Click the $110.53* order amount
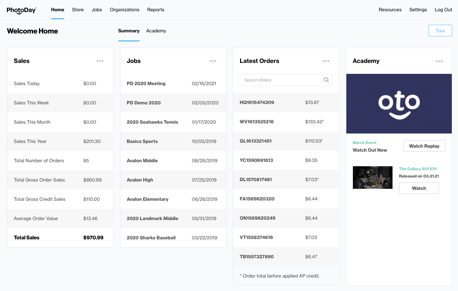 tap(314, 141)
